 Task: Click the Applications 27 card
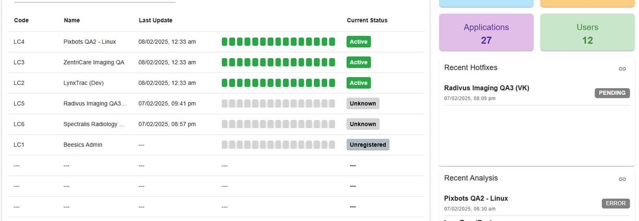point(486,33)
